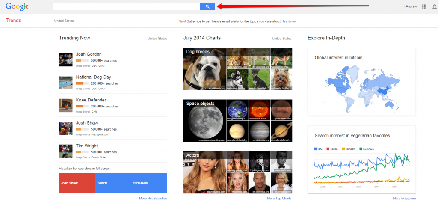Image resolution: width=438 pixels, height=202 pixels.
Task: Click the German shepherd image
Action: coord(281,58)
